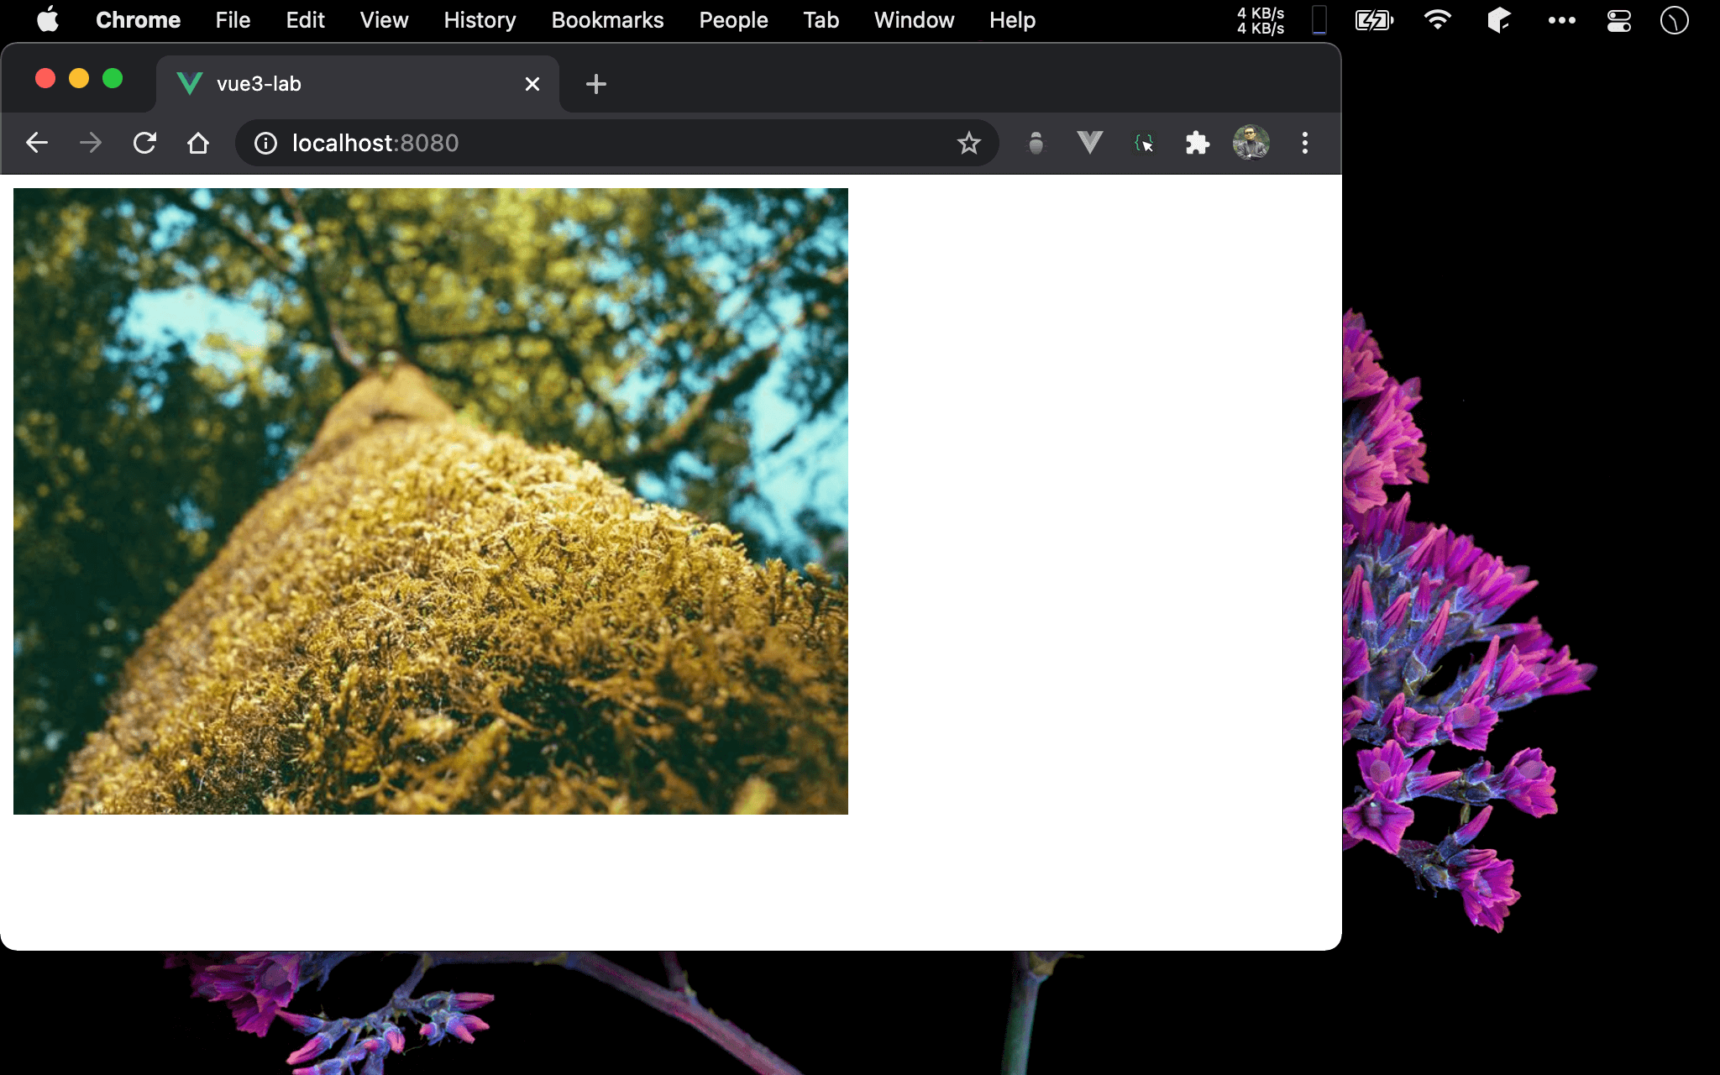Open the Extensions puzzle piece menu
1720x1075 pixels.
click(x=1197, y=143)
